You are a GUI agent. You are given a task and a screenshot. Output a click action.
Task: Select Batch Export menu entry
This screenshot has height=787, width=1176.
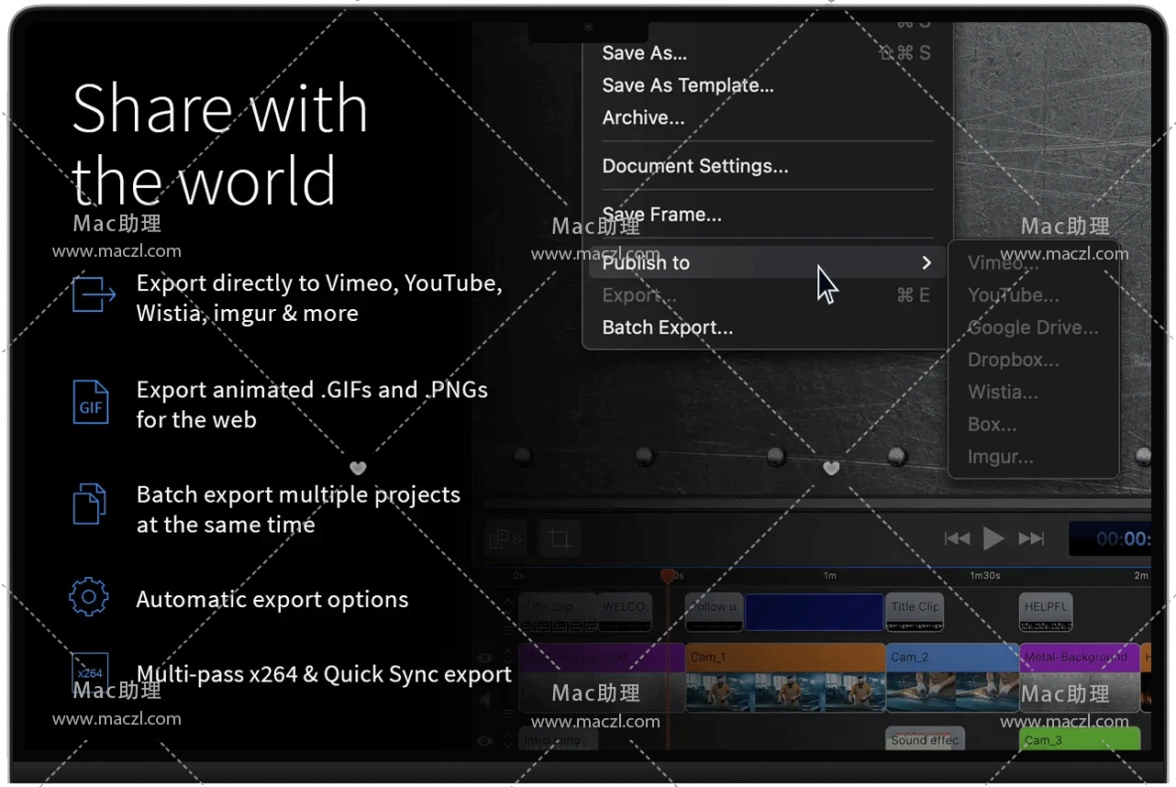tap(667, 327)
